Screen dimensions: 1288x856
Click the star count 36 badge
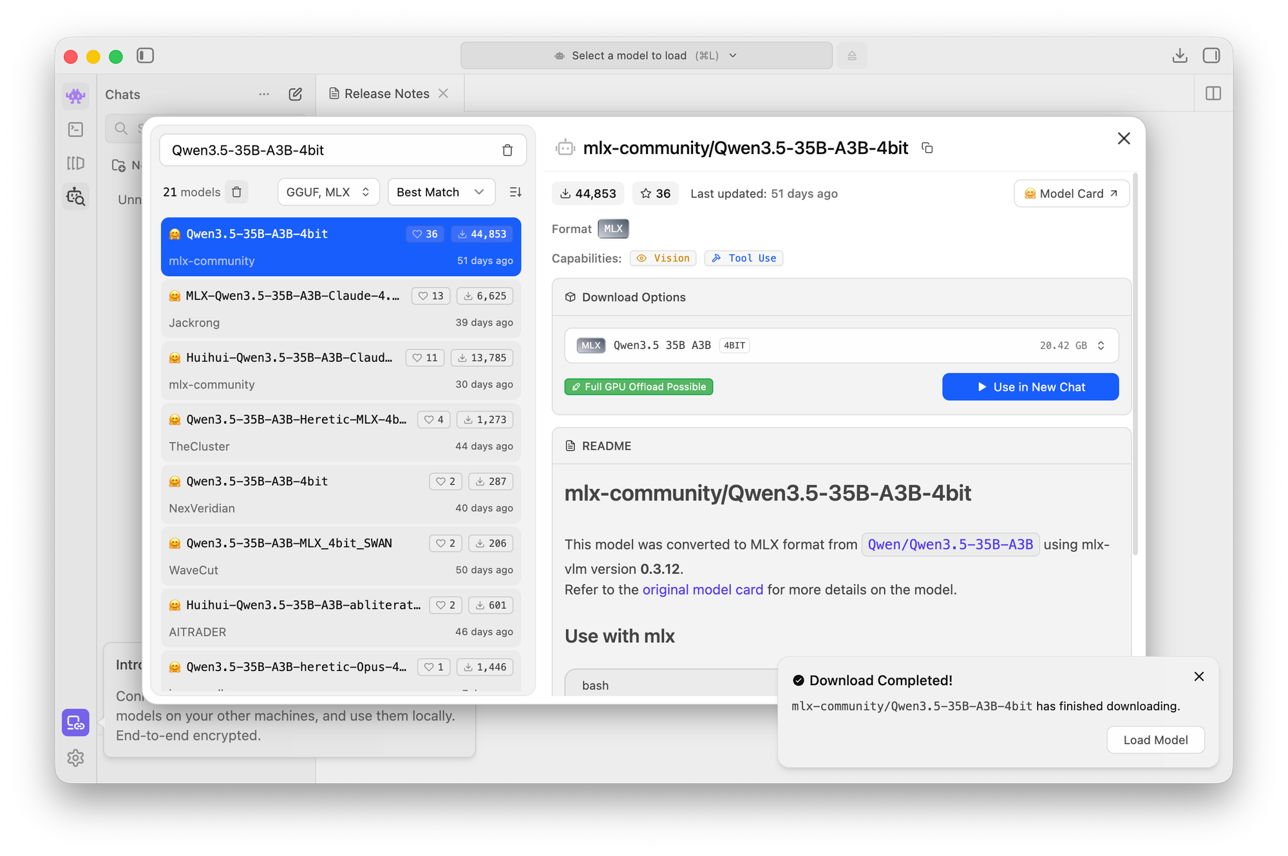pos(656,193)
